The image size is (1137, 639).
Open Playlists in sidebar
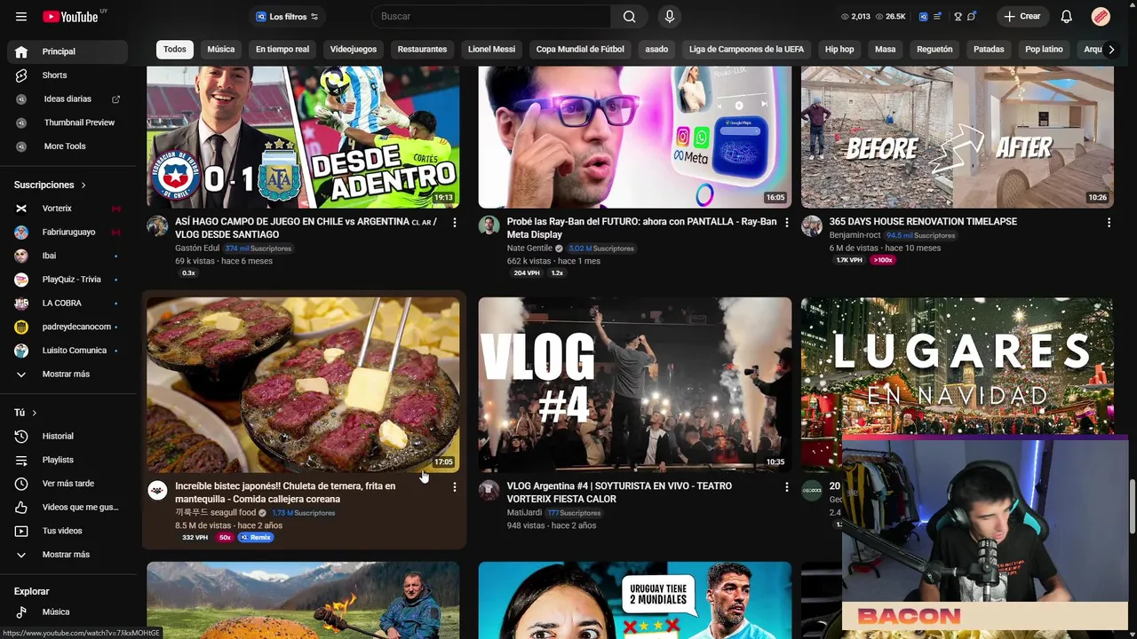[x=69, y=460]
